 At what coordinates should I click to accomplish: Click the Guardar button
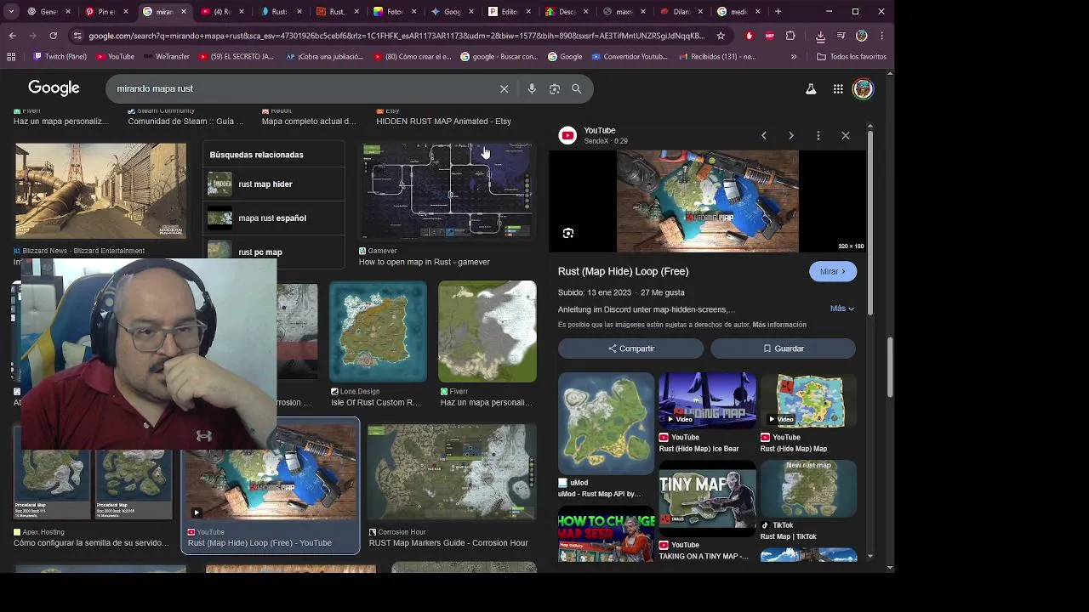click(x=783, y=348)
